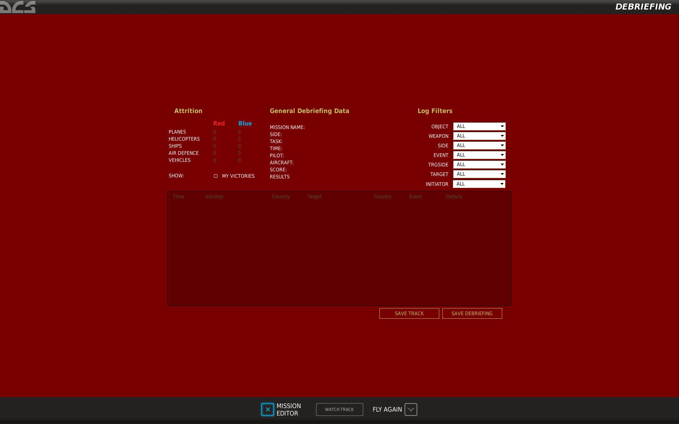Open the WEAPON filter dropdown
Screen dimensions: 679x424
(x=479, y=136)
